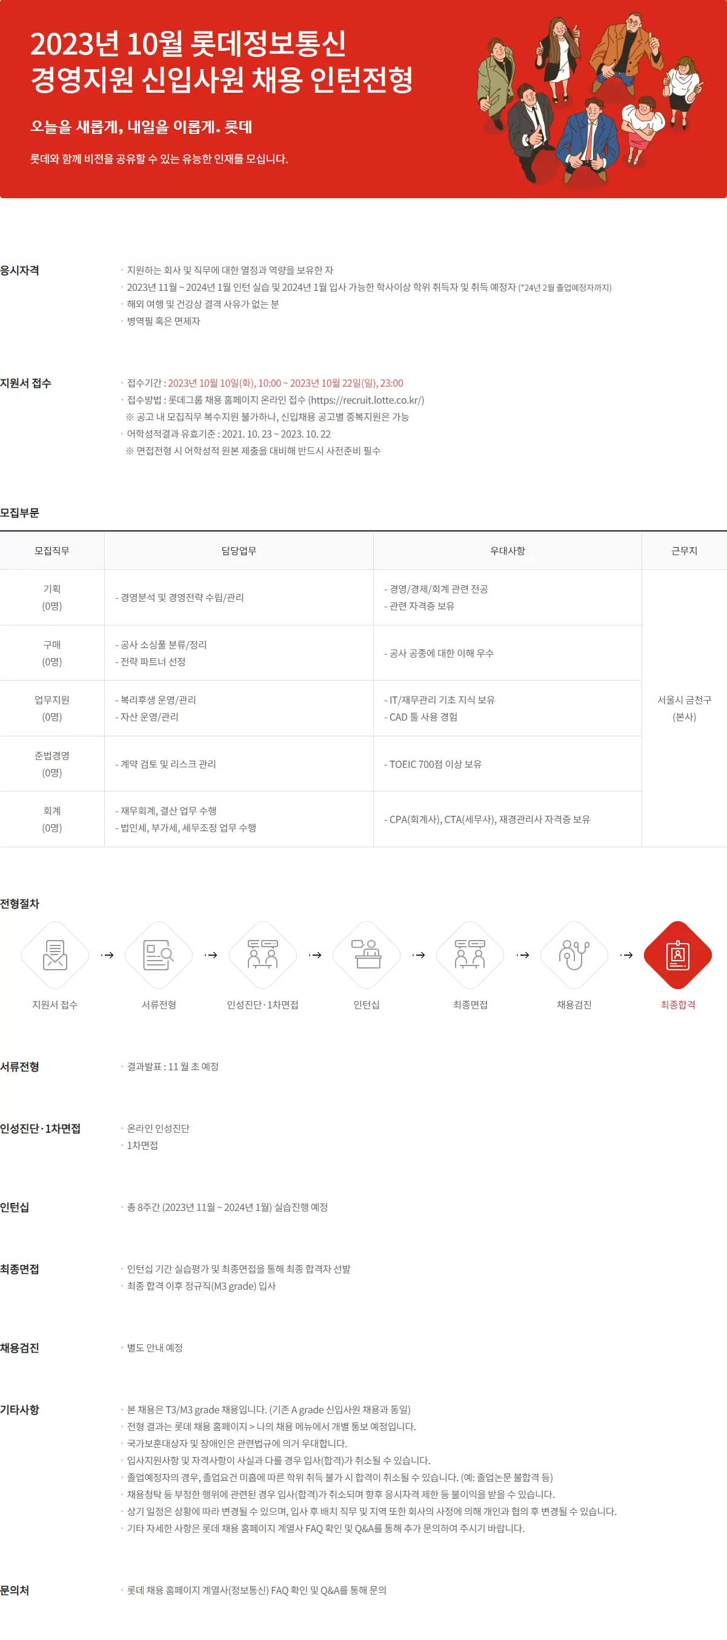Click 본 채용은 T3/M3 grade 채용입니다 line
727x1640 pixels.
[x=268, y=1410]
